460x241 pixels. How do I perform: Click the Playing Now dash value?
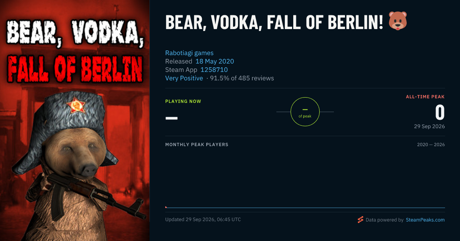click(x=171, y=118)
